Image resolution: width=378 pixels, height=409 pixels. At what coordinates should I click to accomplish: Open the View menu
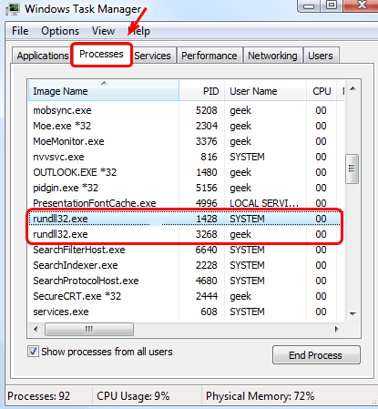click(103, 31)
